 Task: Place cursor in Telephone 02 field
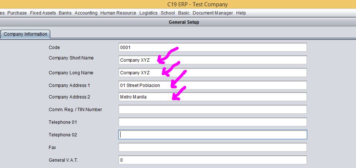(x=212, y=135)
